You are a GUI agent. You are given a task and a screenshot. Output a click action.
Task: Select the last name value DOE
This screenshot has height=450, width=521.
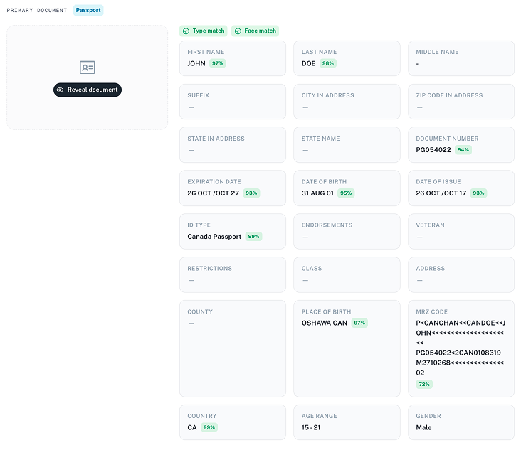pos(308,63)
